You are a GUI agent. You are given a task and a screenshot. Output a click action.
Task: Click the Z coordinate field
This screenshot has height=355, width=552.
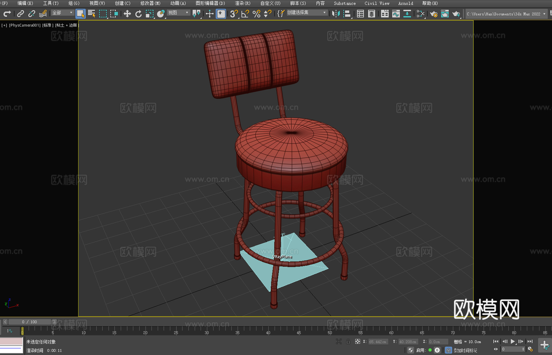pos(438,342)
